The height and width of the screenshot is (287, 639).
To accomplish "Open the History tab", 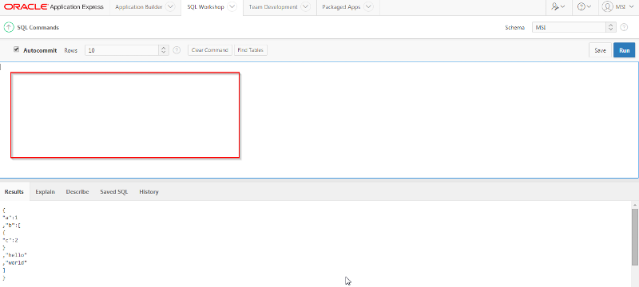I will [149, 192].
